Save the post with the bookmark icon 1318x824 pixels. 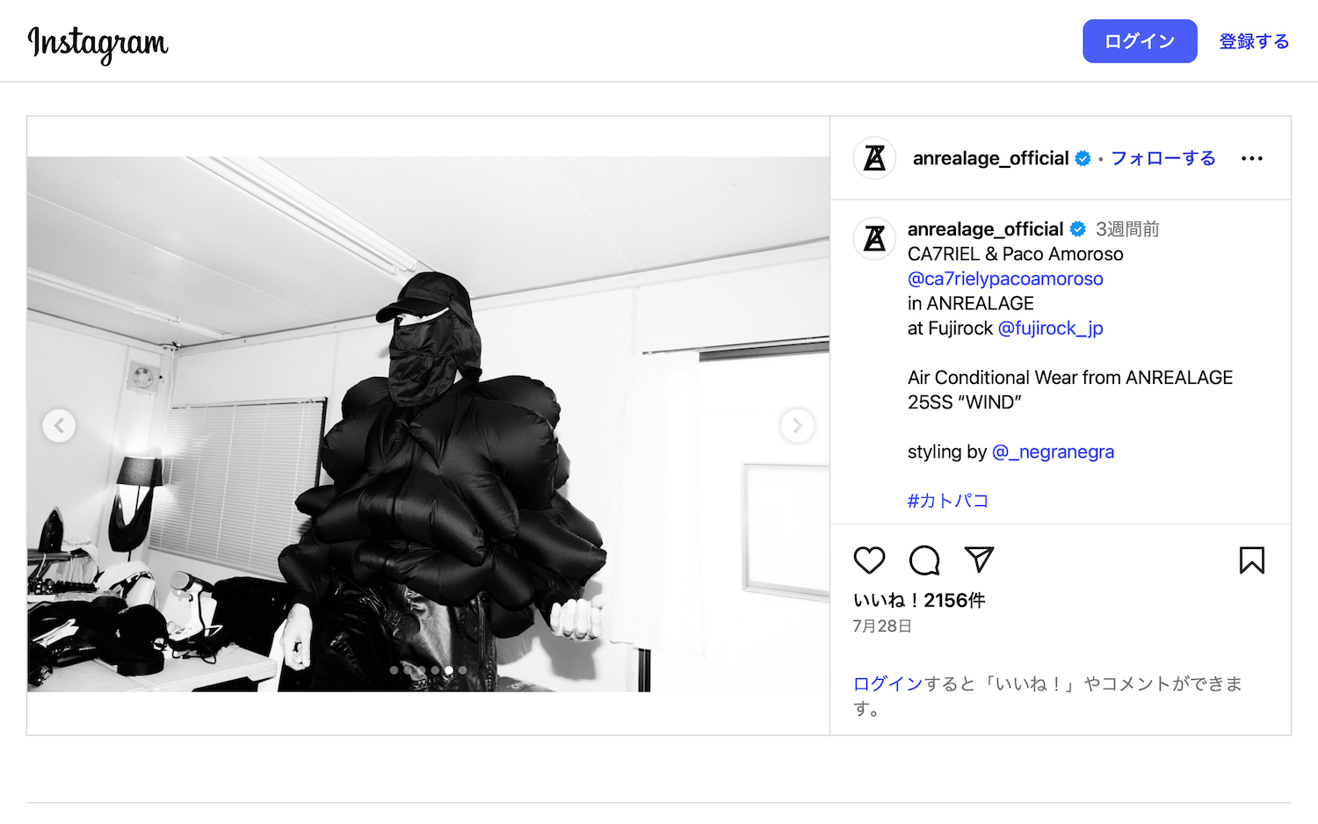coord(1252,560)
